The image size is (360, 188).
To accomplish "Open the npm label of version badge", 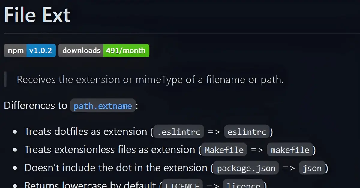I will coord(15,51).
